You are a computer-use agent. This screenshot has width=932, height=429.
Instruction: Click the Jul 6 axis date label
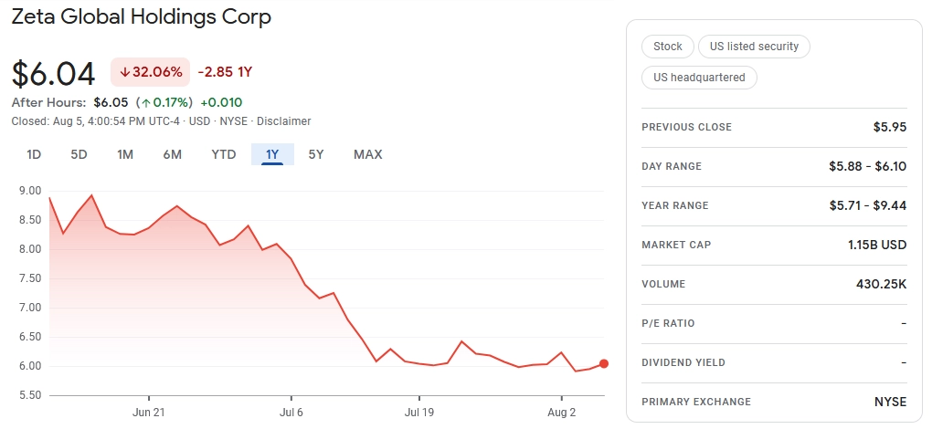291,412
